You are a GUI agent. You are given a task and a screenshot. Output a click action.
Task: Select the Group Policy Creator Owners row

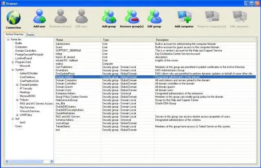point(155,97)
